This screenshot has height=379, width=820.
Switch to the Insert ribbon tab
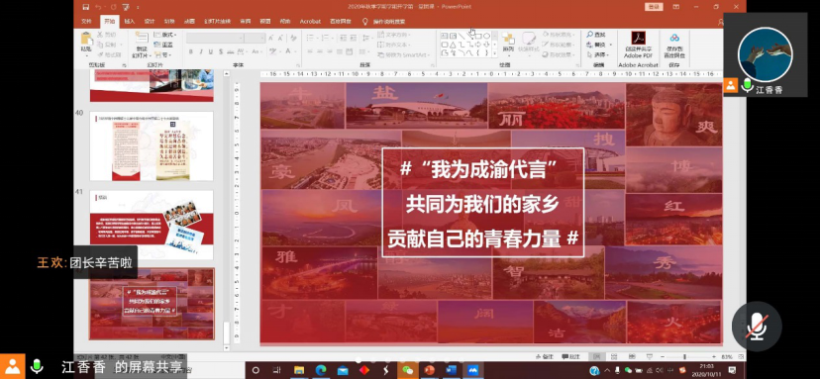coord(129,22)
